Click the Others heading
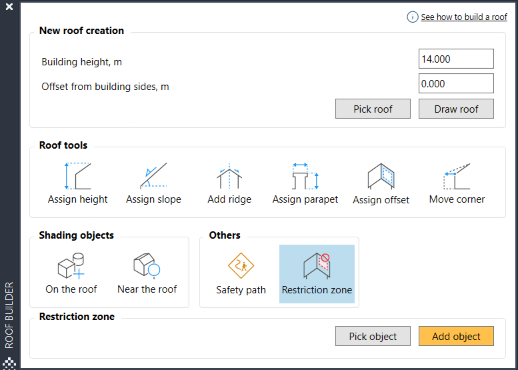 tap(225, 235)
